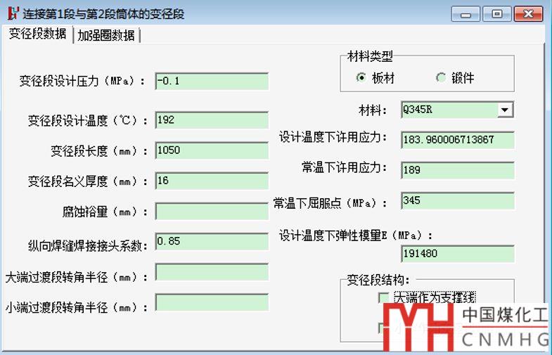
Task: Click the 设计温度下许用应力 value field
Action: point(458,140)
